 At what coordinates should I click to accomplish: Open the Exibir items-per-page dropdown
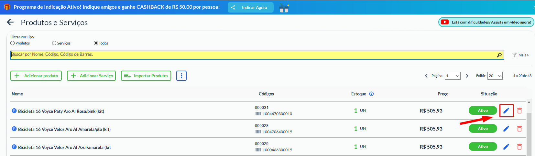[495, 76]
